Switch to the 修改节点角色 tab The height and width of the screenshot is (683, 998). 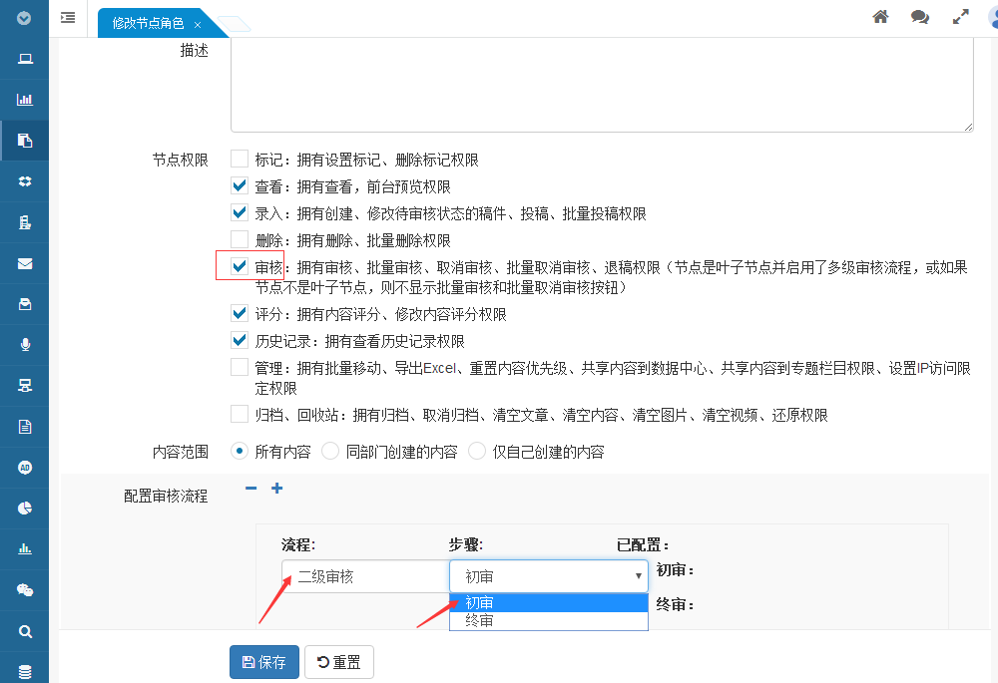pyautogui.click(x=148, y=23)
